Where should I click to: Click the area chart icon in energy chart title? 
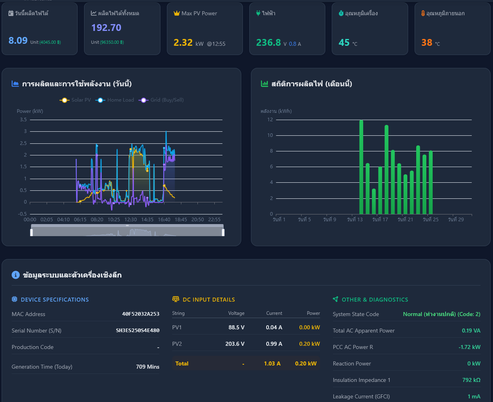pos(15,84)
